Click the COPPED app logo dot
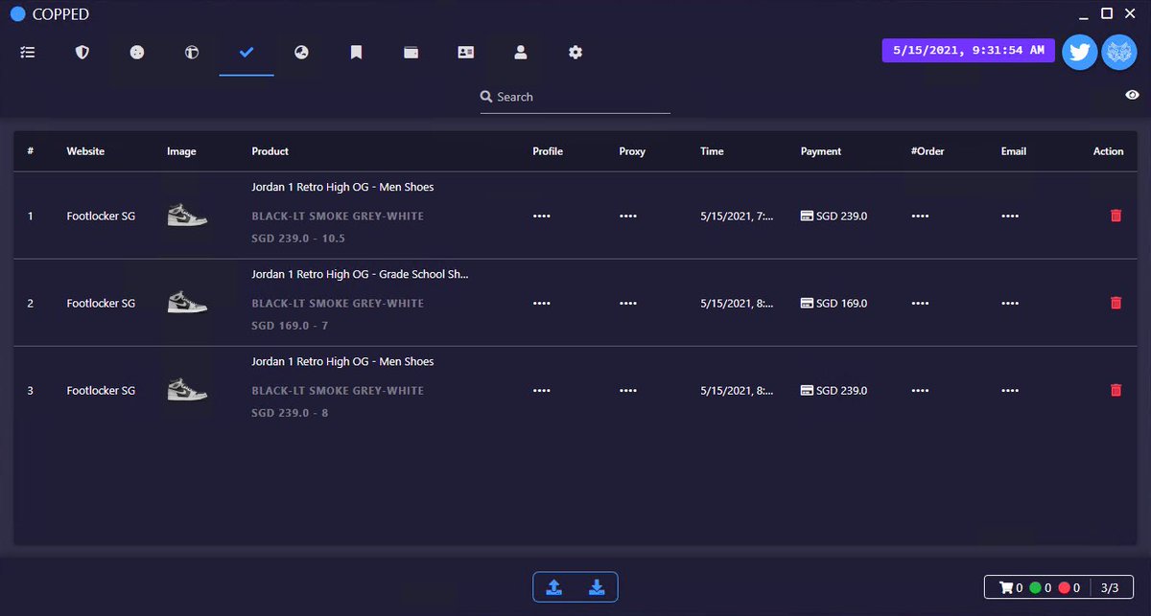Screen dimensions: 1151x616 click(x=17, y=13)
